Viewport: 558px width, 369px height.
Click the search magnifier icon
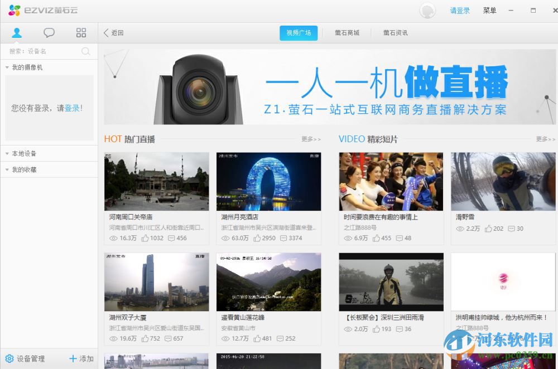[86, 51]
